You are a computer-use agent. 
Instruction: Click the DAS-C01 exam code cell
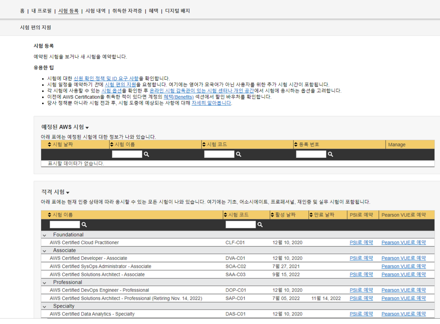[x=236, y=314]
